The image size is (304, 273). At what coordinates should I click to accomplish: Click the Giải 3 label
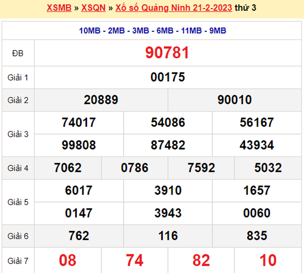coord(18,134)
